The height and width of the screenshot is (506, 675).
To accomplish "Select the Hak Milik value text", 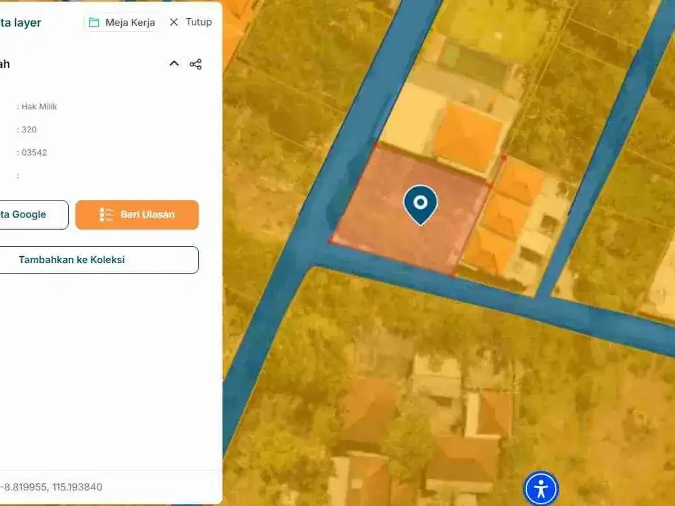I will tap(39, 106).
